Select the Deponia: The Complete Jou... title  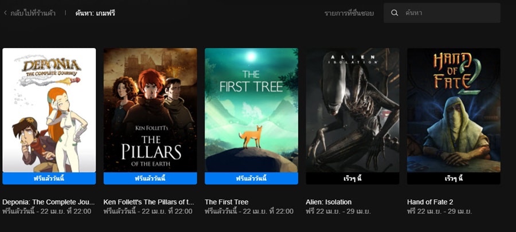tap(48, 202)
